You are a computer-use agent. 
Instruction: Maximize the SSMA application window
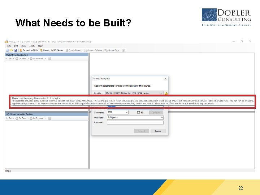point(242,41)
